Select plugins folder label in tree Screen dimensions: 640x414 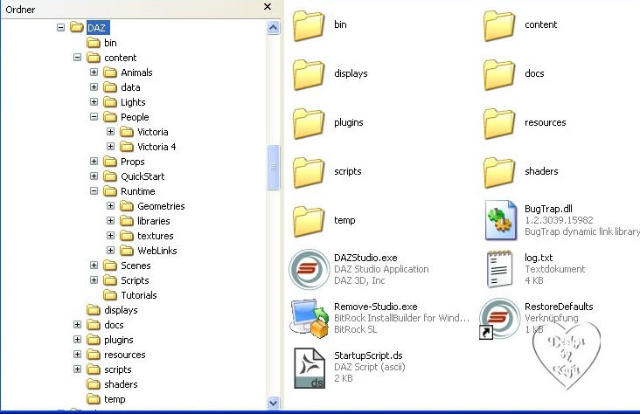(x=118, y=340)
